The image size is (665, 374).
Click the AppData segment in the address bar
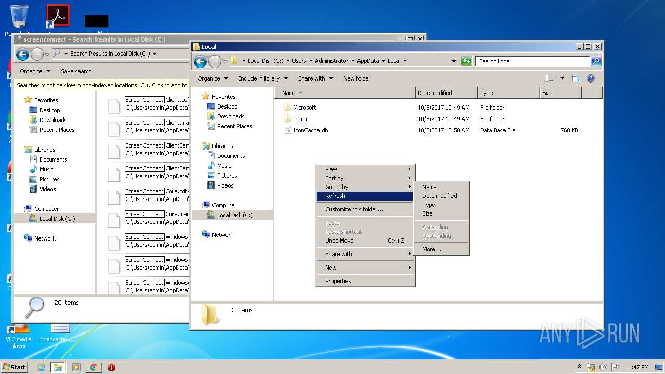click(x=368, y=61)
